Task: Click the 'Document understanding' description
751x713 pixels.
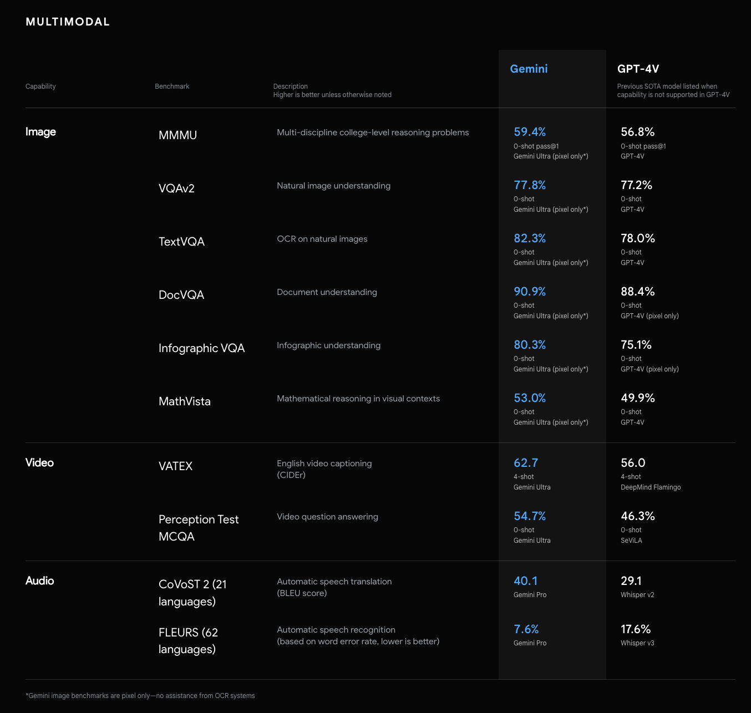Action: [x=327, y=292]
